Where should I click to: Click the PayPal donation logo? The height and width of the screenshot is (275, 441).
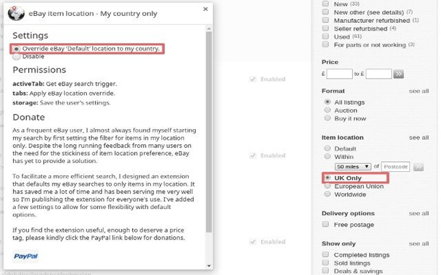(x=26, y=257)
